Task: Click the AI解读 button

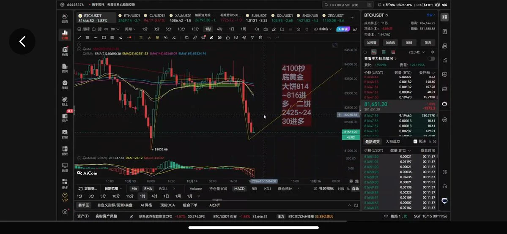Action: 343,29
